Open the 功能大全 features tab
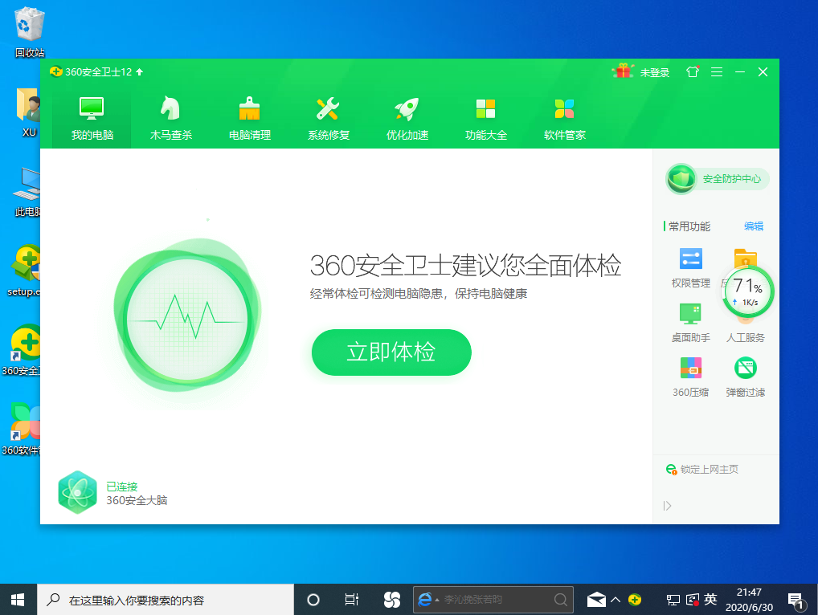 [x=485, y=117]
